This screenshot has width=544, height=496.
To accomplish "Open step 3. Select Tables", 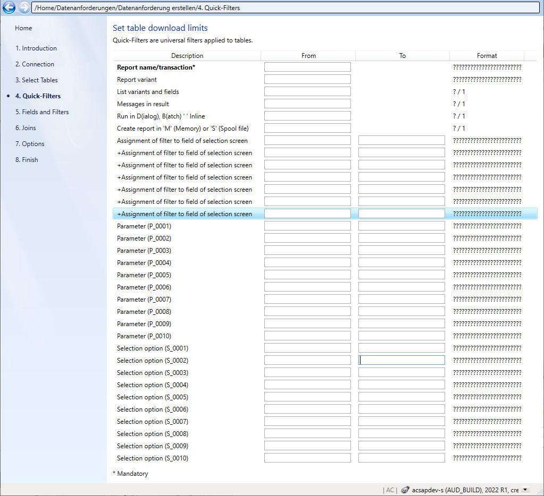I will pyautogui.click(x=37, y=80).
